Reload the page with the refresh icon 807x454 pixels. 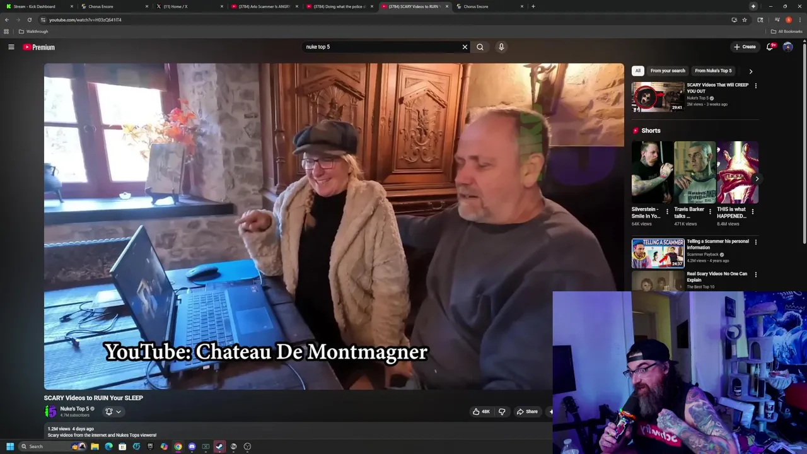(x=29, y=20)
